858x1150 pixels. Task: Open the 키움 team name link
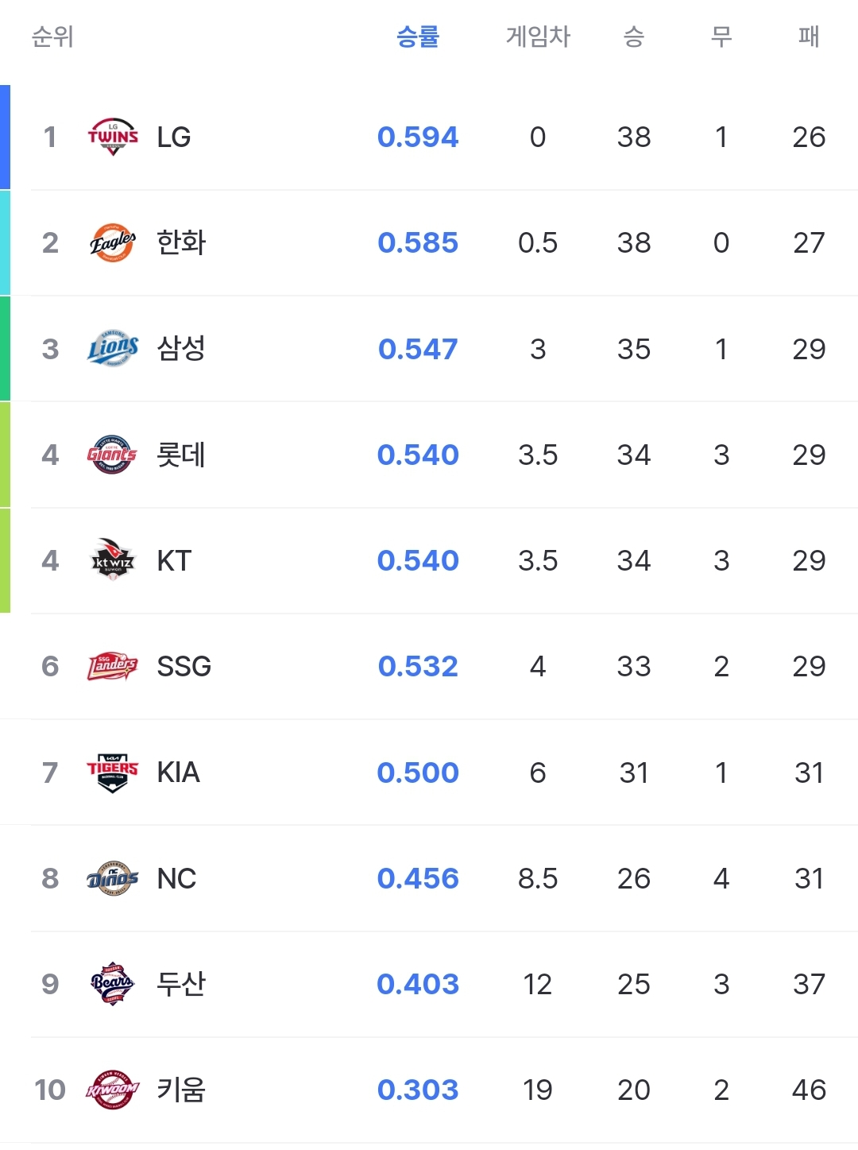(x=181, y=1090)
